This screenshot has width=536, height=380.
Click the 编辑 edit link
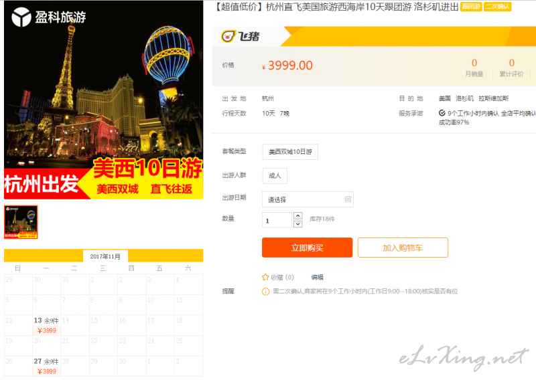pyautogui.click(x=317, y=277)
